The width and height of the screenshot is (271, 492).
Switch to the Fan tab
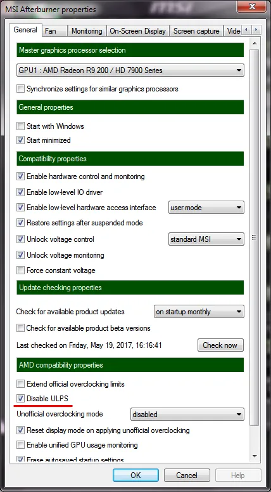tap(54, 31)
